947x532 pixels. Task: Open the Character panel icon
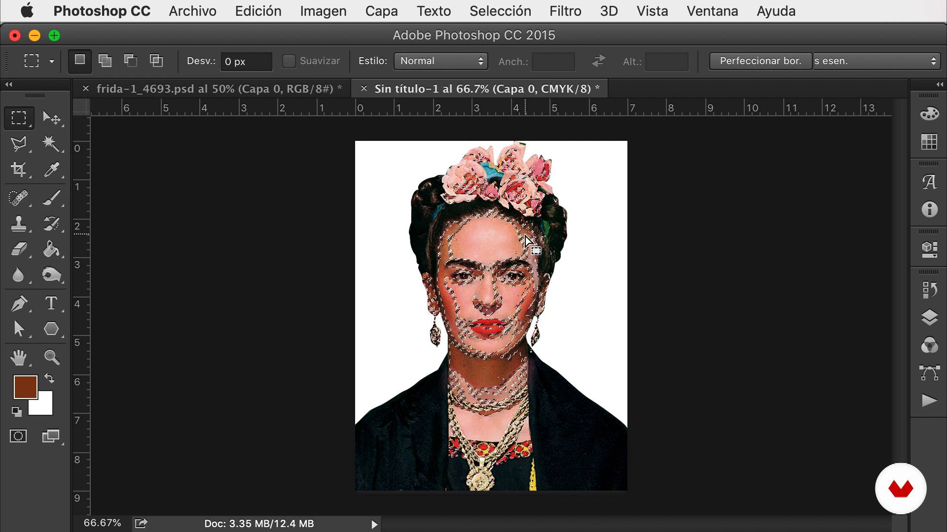(x=929, y=182)
